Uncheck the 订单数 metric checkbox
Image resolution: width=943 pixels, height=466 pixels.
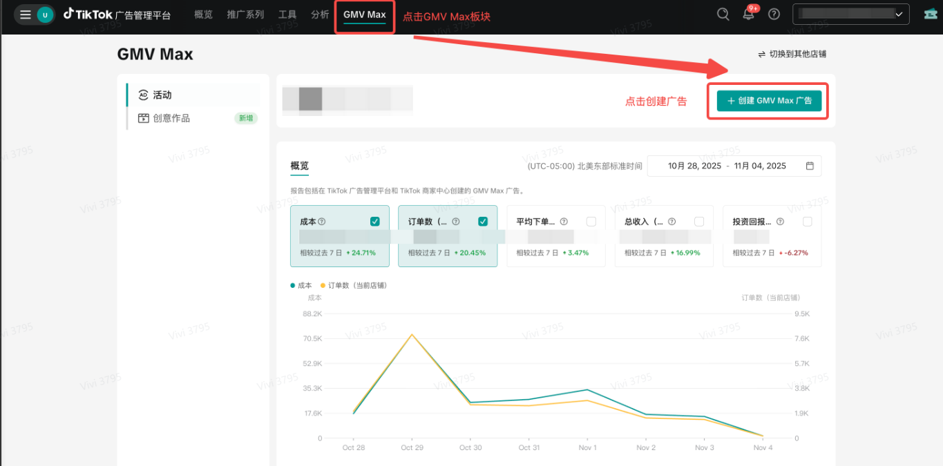[x=483, y=222]
